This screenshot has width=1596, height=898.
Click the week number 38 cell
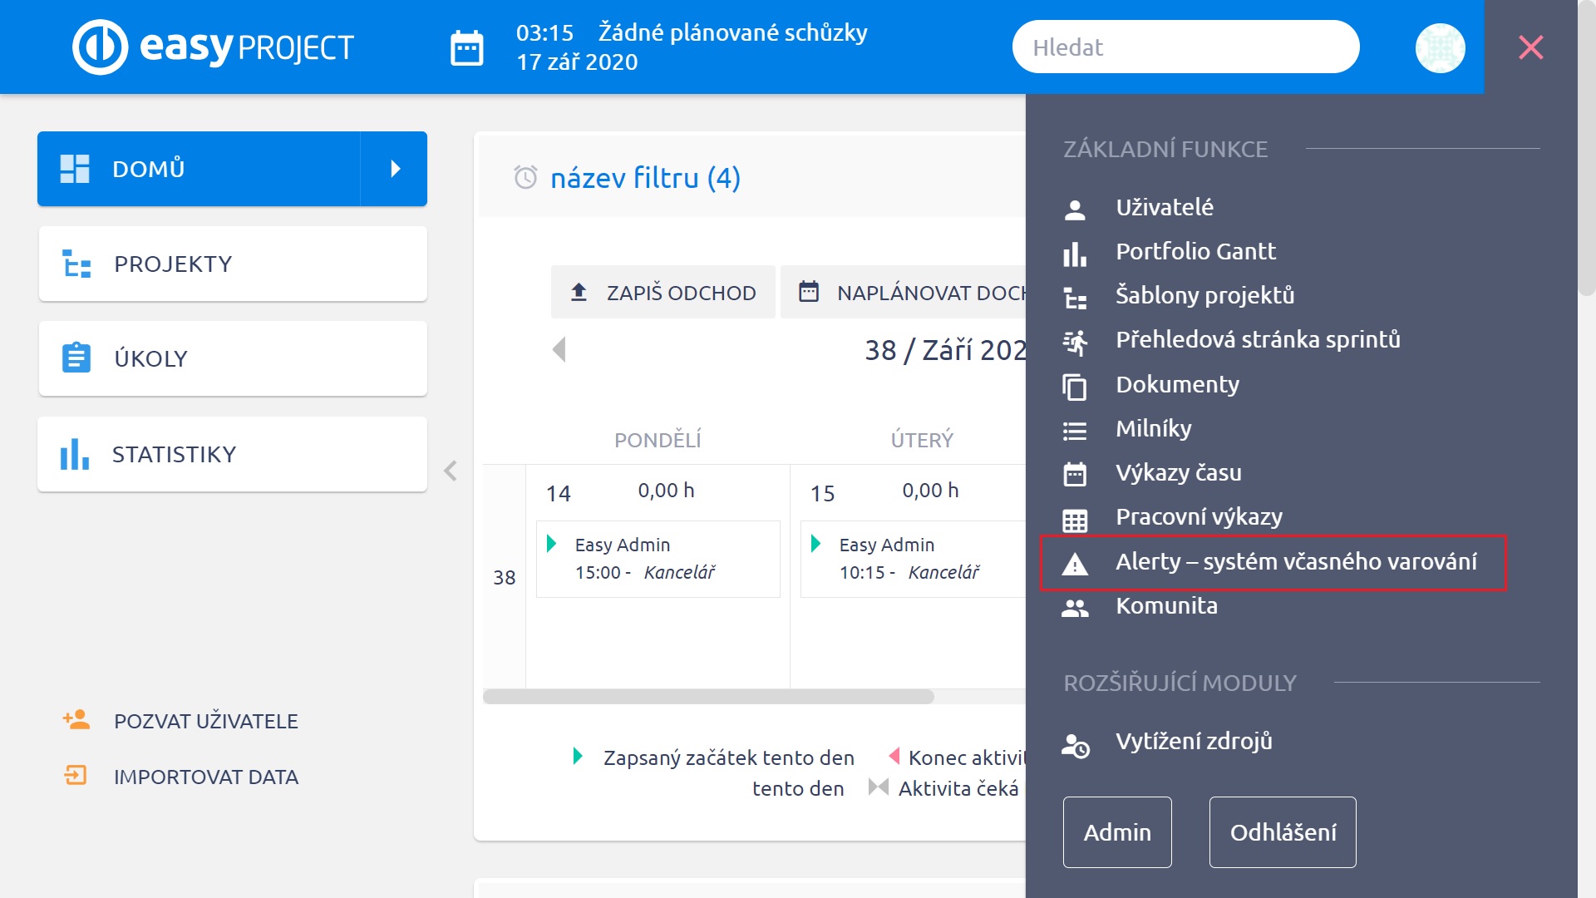tap(505, 577)
